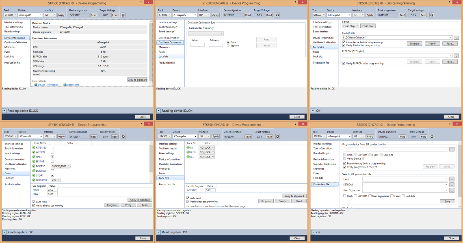463x243 pixels.
Task: Click green status icon beside CKOPT fuse
Action: point(34,175)
